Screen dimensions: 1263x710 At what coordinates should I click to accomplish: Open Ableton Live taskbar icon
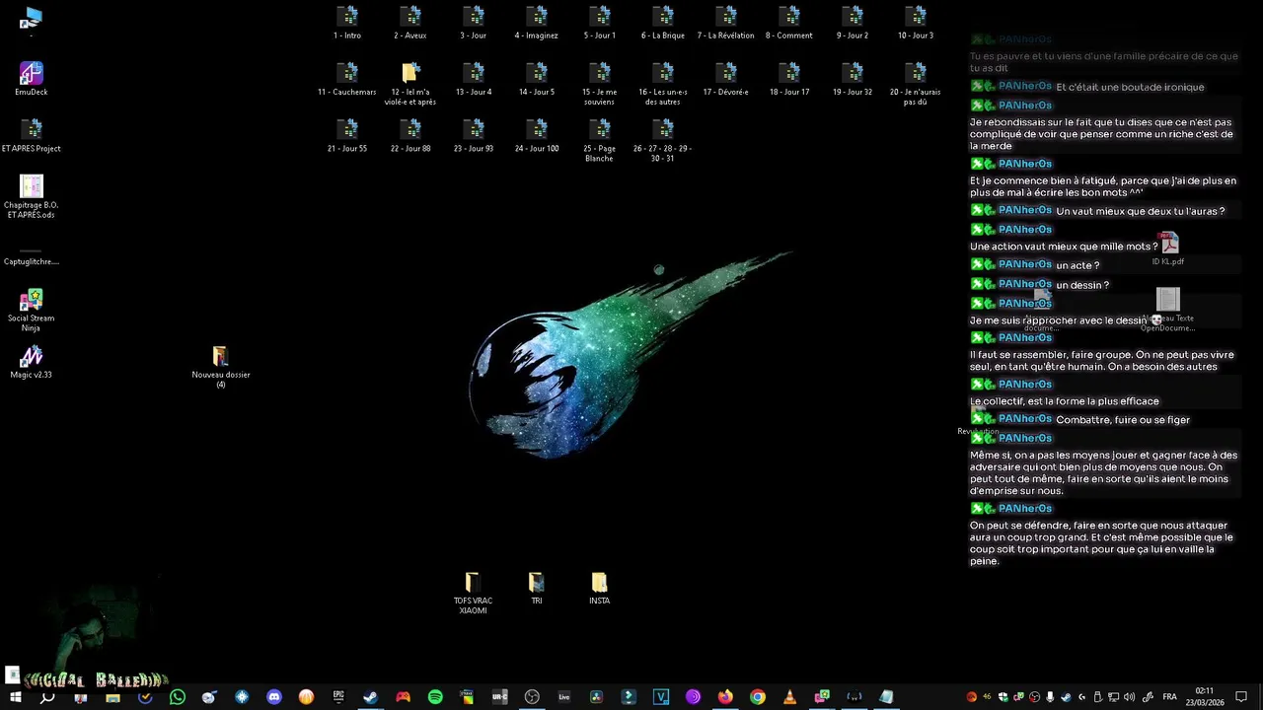[x=564, y=697]
